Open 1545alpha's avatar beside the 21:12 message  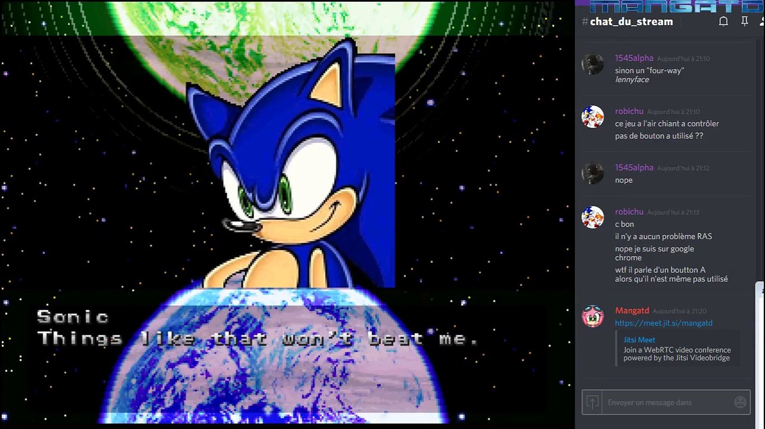click(593, 173)
